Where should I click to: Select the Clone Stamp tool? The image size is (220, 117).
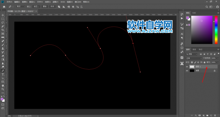point(3,48)
